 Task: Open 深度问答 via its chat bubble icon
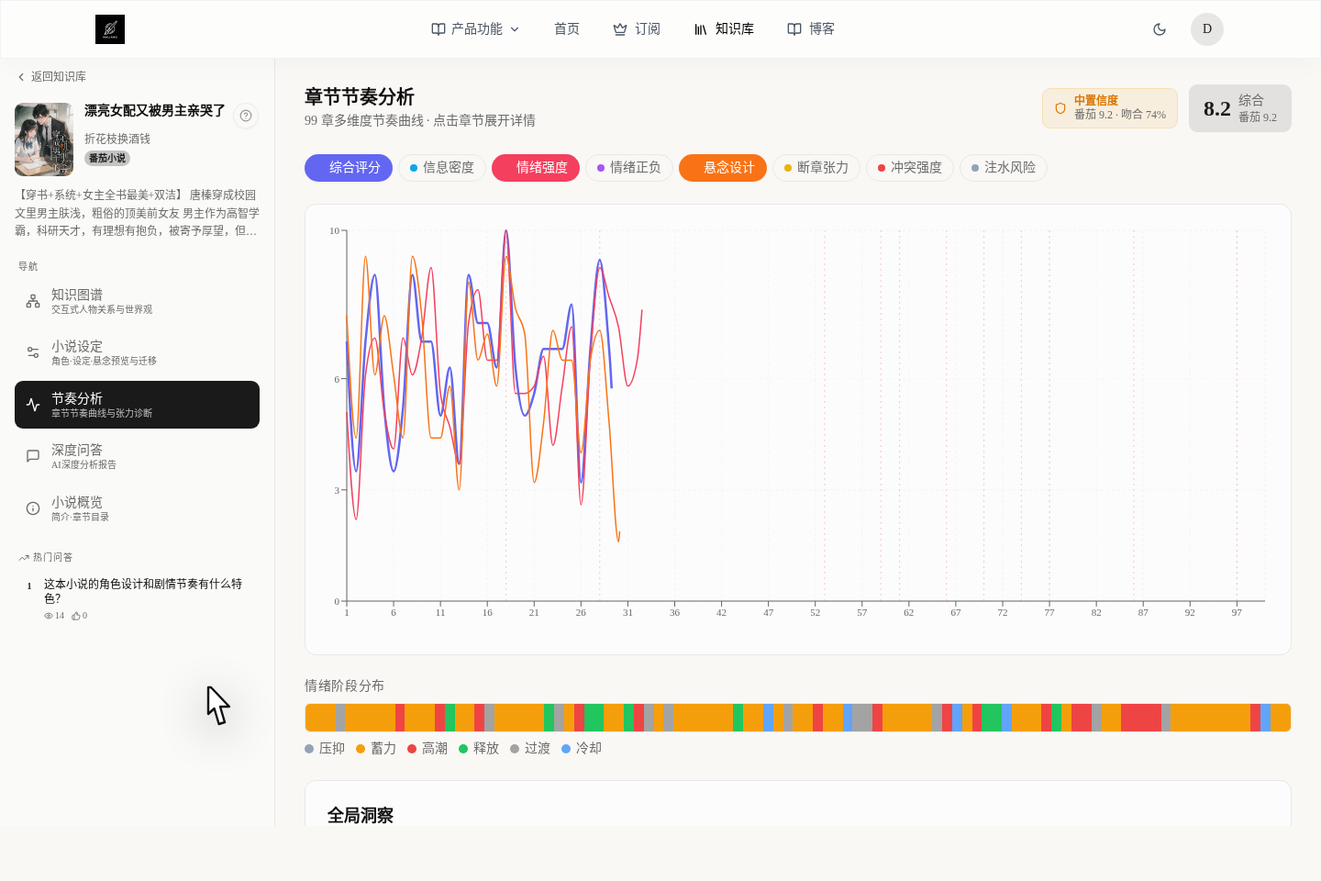click(x=32, y=456)
